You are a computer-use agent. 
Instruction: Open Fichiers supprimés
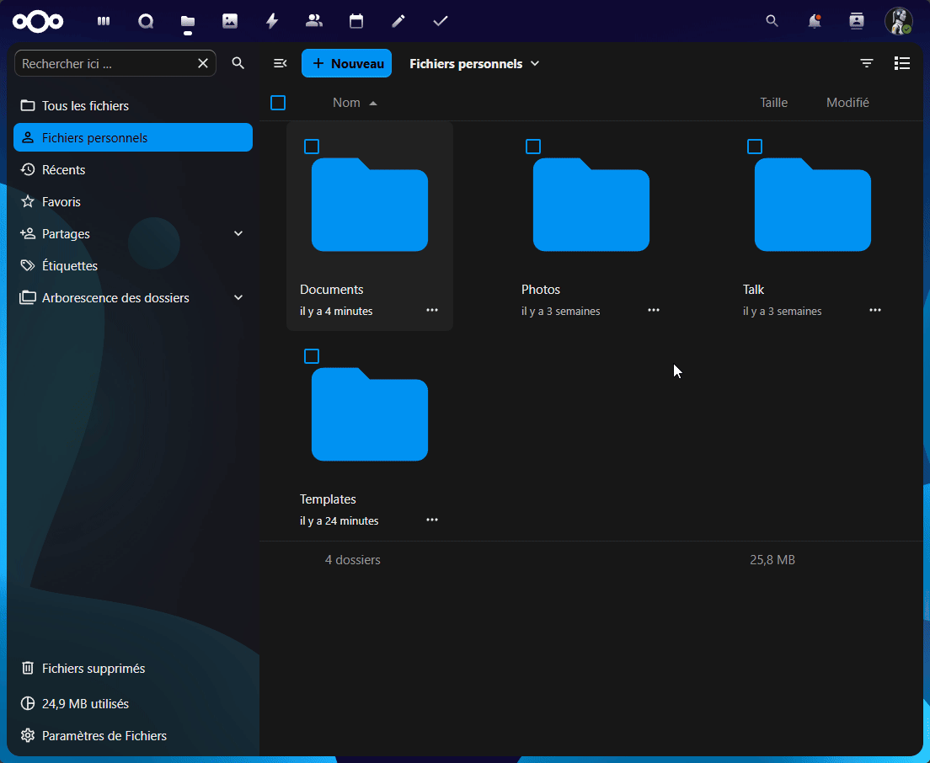click(x=133, y=668)
